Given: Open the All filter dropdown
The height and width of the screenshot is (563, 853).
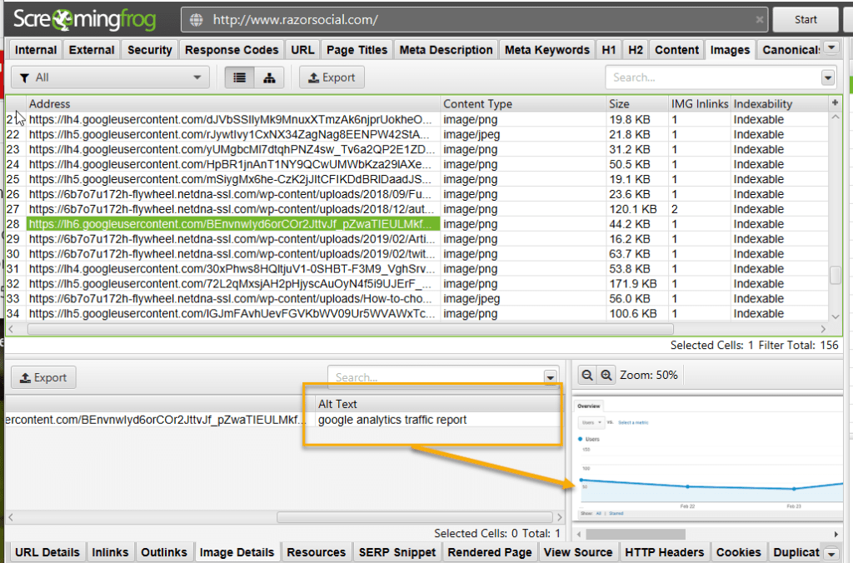Looking at the screenshot, I should click(x=110, y=77).
